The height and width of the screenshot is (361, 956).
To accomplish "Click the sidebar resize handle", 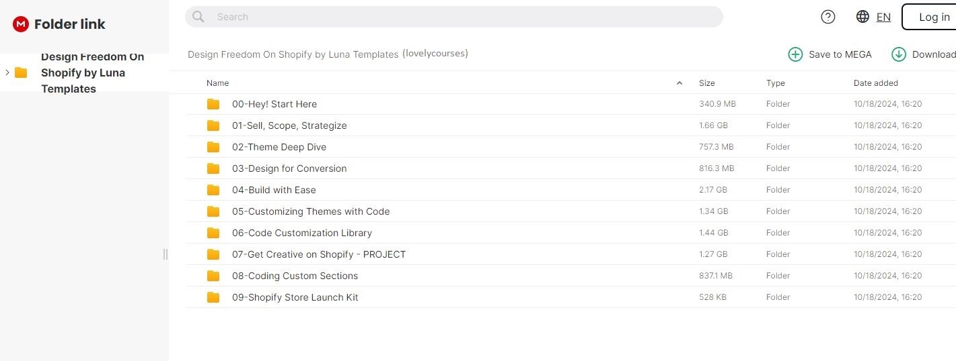I will click(166, 254).
